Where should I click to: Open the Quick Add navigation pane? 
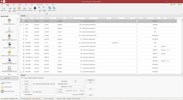click(9, 78)
